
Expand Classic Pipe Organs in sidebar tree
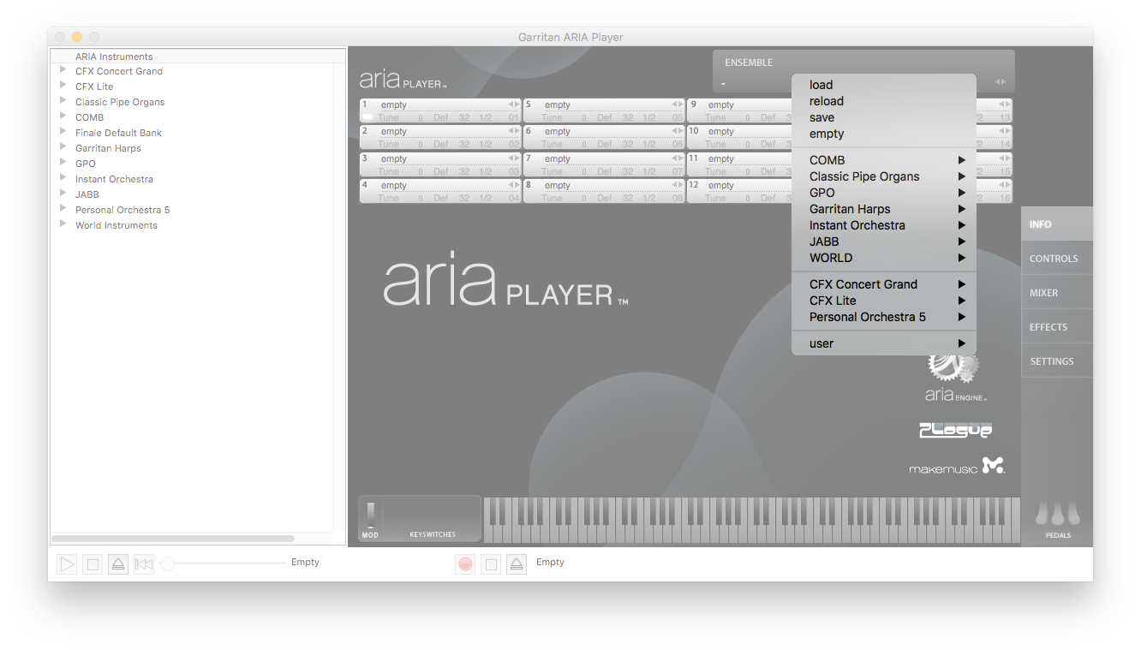pos(63,101)
